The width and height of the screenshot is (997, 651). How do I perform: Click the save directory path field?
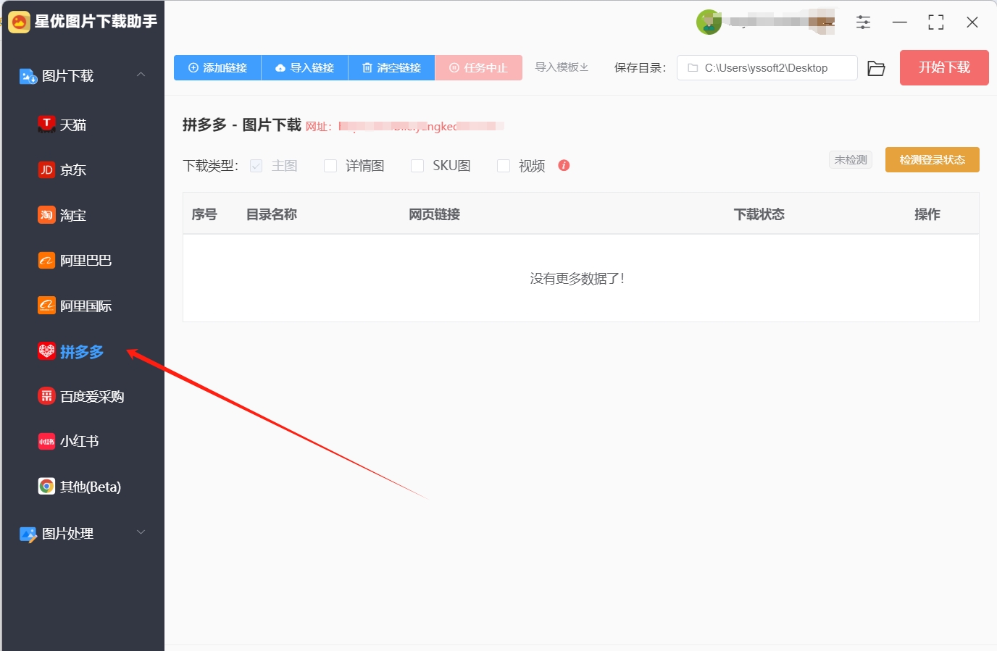767,67
